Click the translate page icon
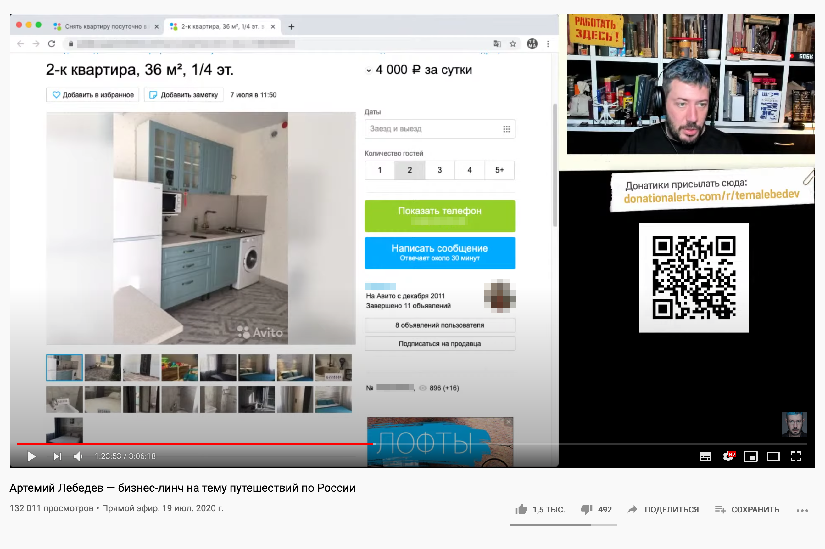The height and width of the screenshot is (549, 825). tap(497, 44)
